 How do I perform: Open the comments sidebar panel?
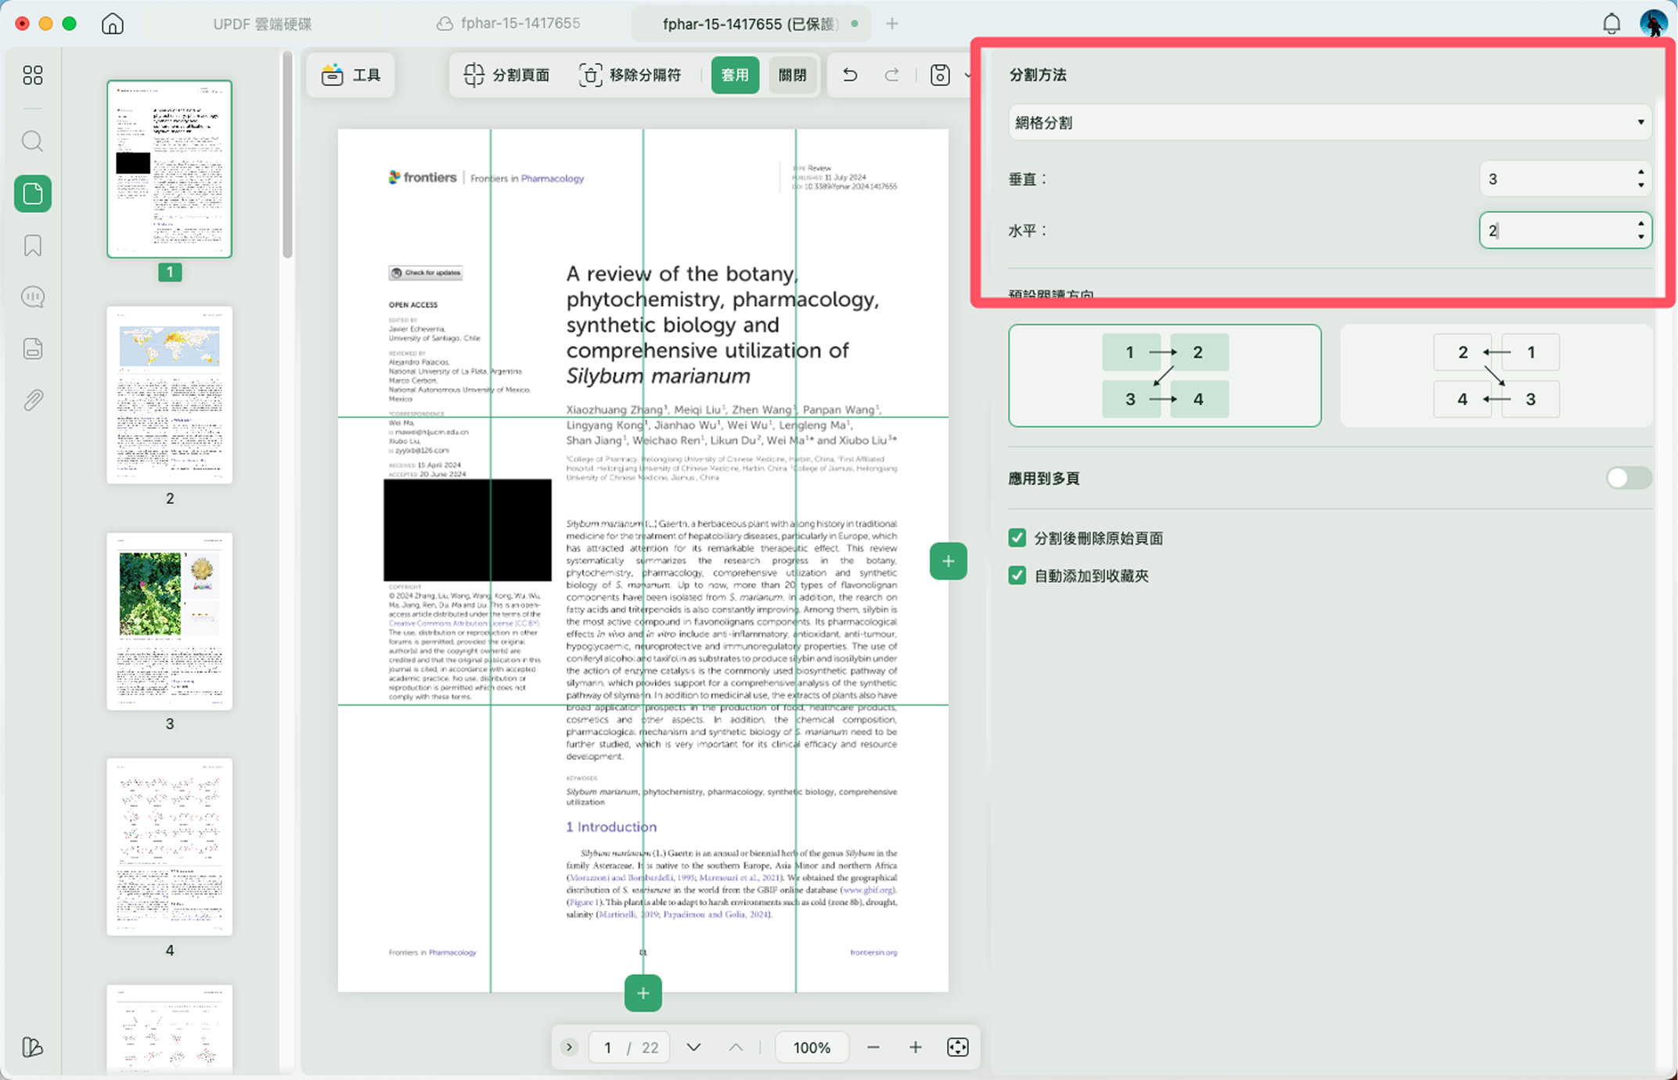(33, 297)
